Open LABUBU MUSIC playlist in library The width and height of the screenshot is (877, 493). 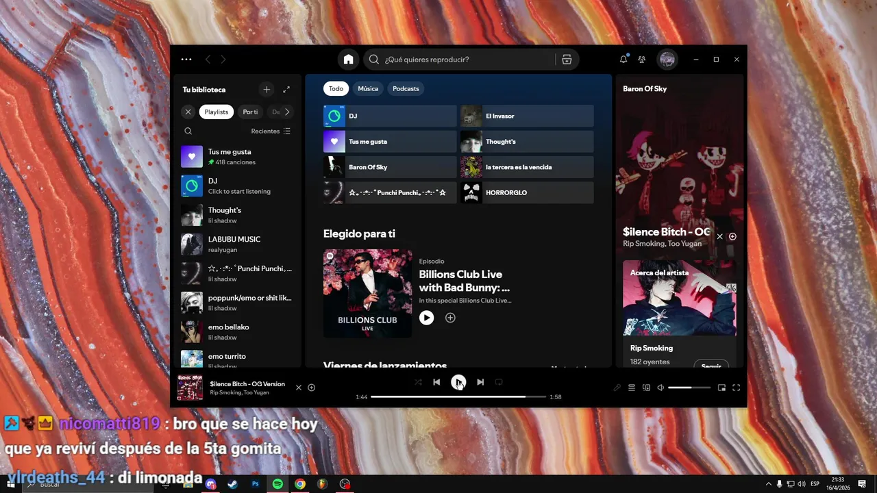pyautogui.click(x=237, y=244)
